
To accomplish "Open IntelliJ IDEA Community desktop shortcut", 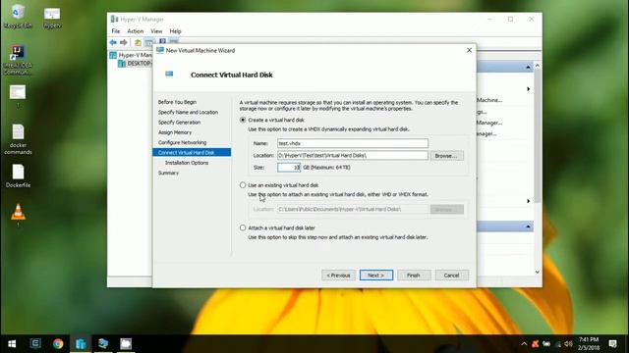I will pyautogui.click(x=18, y=59).
